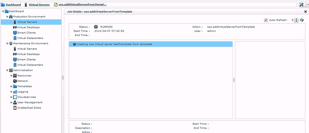Click the action value sso.addVirtualServerFromTemplate
This screenshot has height=133, width=309.
(x=231, y=27)
